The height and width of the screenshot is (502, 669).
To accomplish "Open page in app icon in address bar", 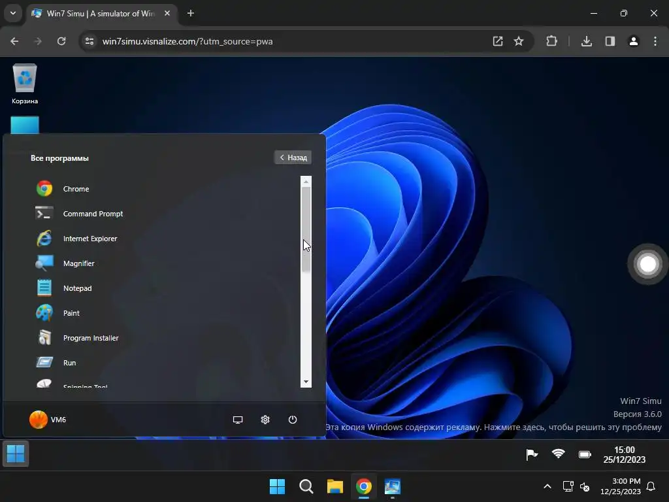I will click(497, 41).
